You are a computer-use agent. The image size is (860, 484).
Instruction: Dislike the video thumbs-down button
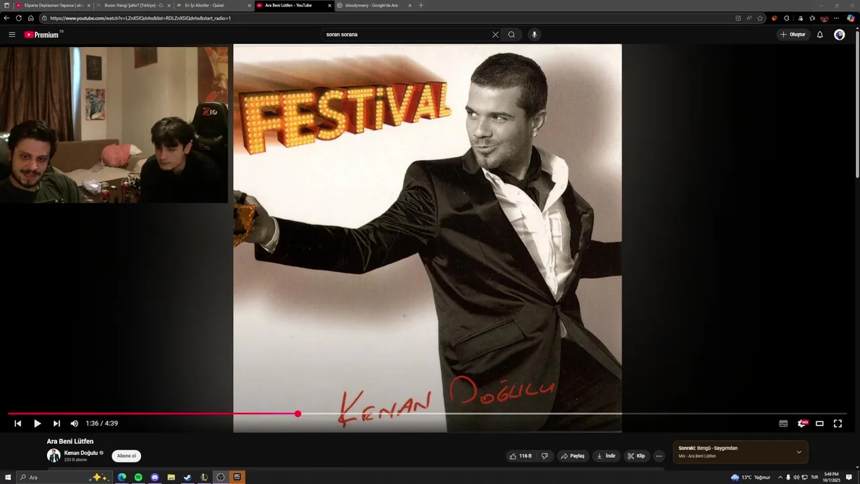(545, 456)
